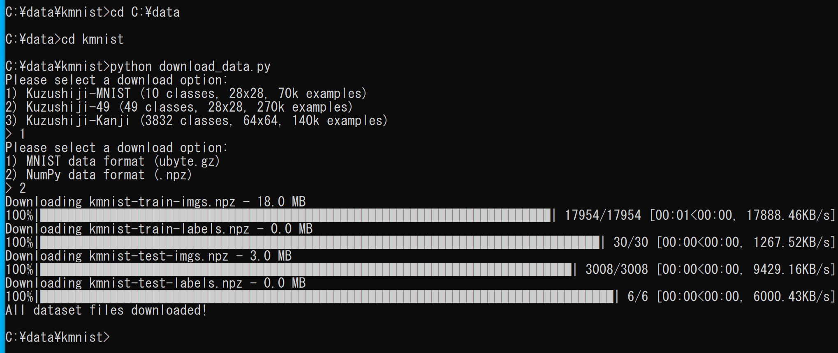Click the '> 1' input response line
This screenshot has width=838, height=353.
pyautogui.click(x=16, y=134)
